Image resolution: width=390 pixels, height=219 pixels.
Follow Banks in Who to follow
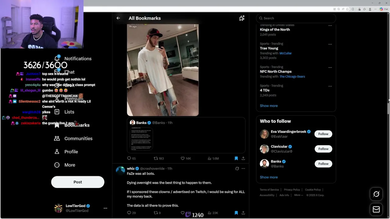tap(323, 164)
